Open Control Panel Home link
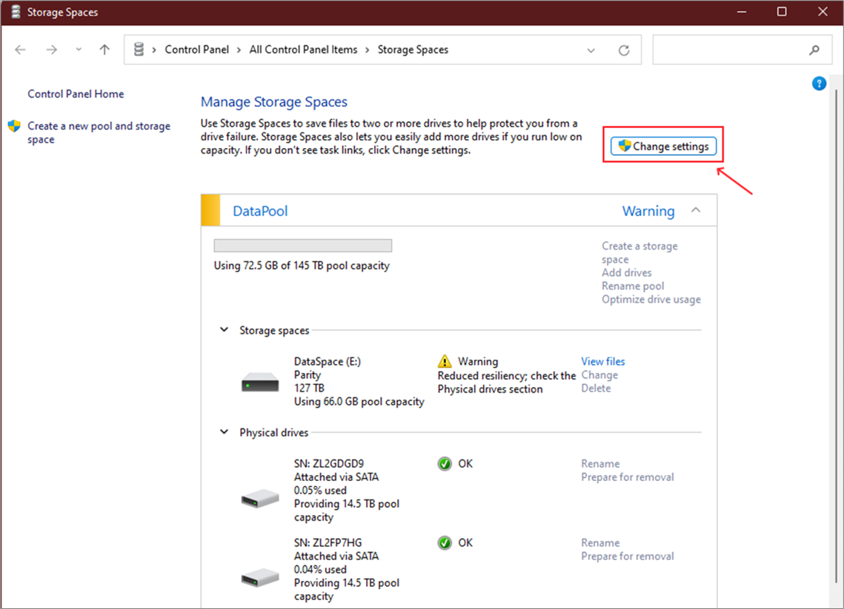Image resolution: width=844 pixels, height=609 pixels. 76,94
